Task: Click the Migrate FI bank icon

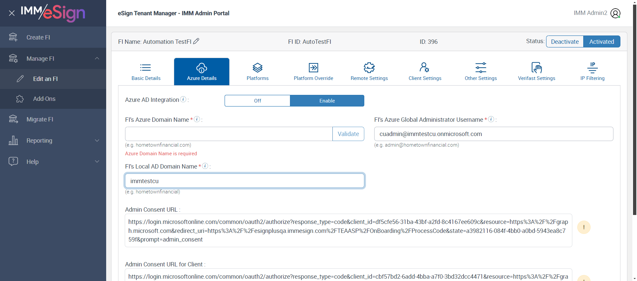Action: (13, 119)
